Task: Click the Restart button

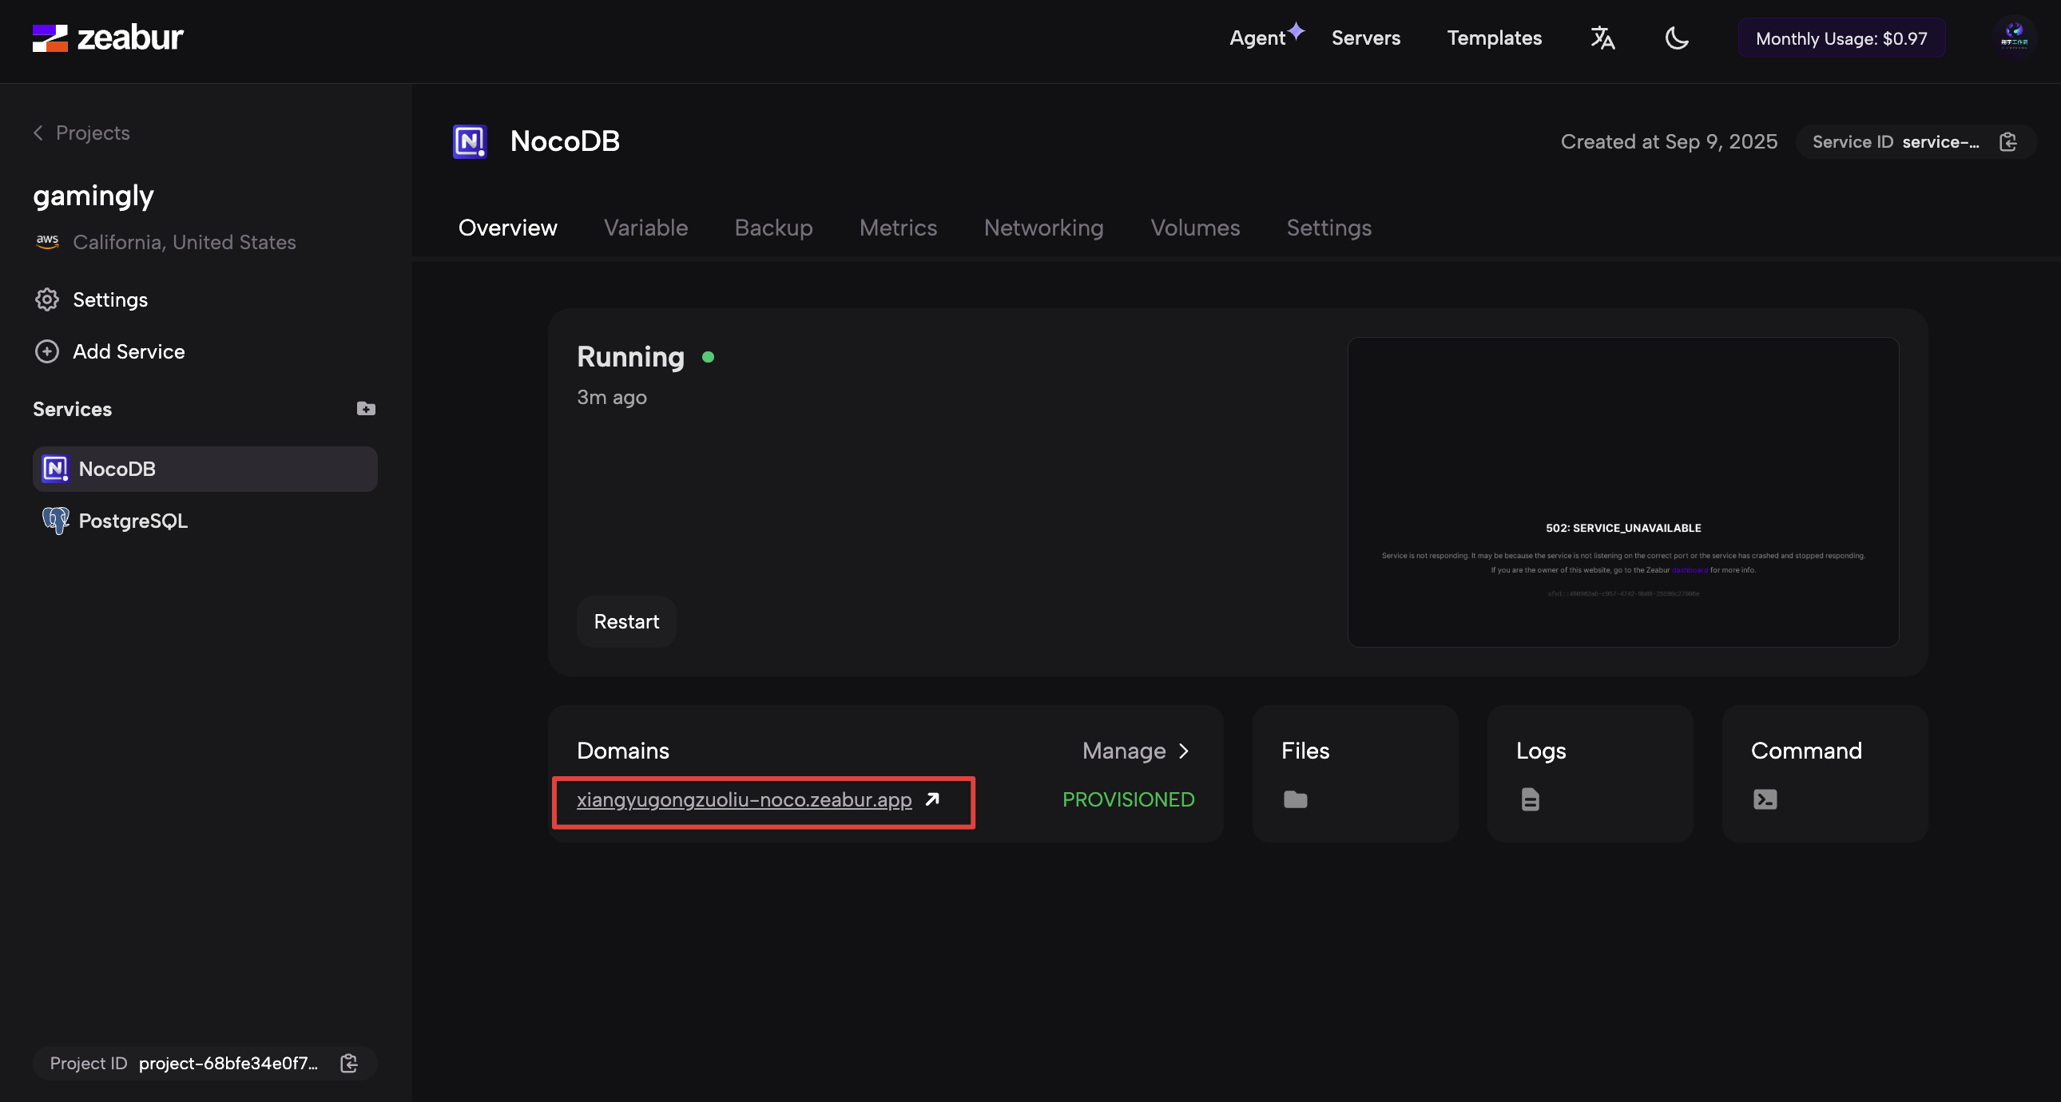Action: (x=626, y=621)
